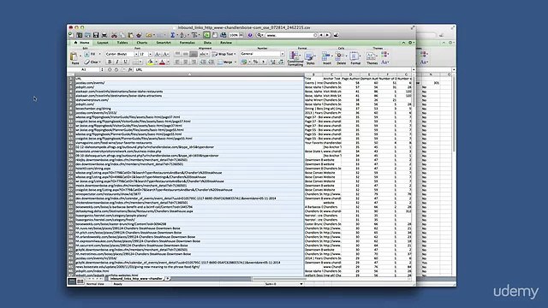Toggle bottom vertical alignment button
Screen dimensions: 548x308
click(x=194, y=54)
